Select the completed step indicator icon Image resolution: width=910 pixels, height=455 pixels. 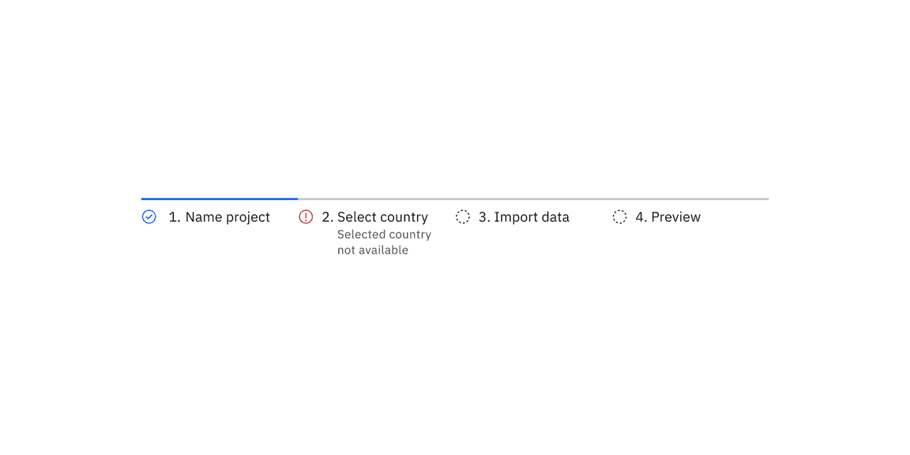(149, 216)
